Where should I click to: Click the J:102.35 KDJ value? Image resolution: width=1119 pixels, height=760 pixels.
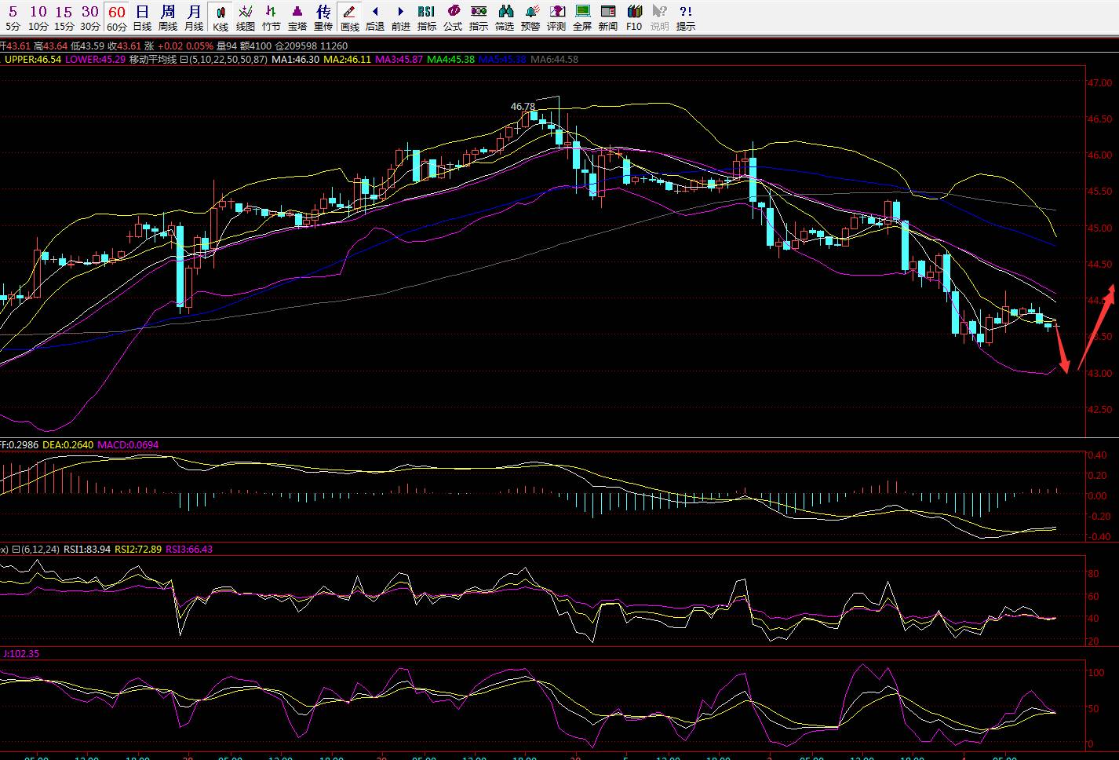point(21,653)
